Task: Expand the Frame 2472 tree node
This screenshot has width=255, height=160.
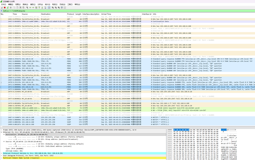Action: pyautogui.click(x=1, y=130)
